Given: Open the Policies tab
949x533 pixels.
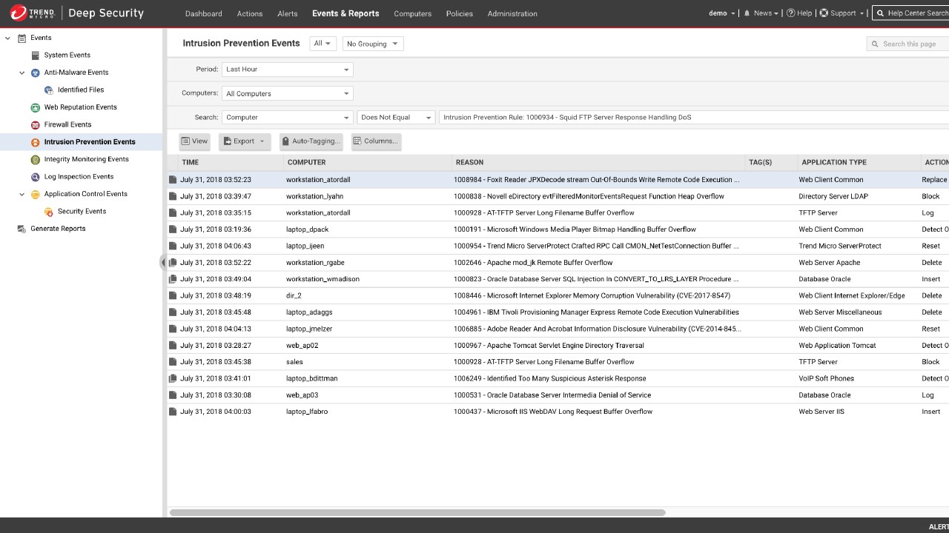Looking at the screenshot, I should click(x=460, y=13).
